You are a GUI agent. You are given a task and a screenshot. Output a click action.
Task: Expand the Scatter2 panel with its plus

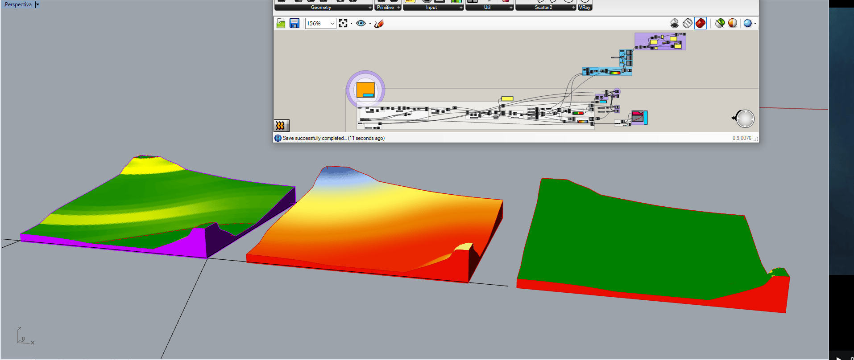(x=573, y=8)
